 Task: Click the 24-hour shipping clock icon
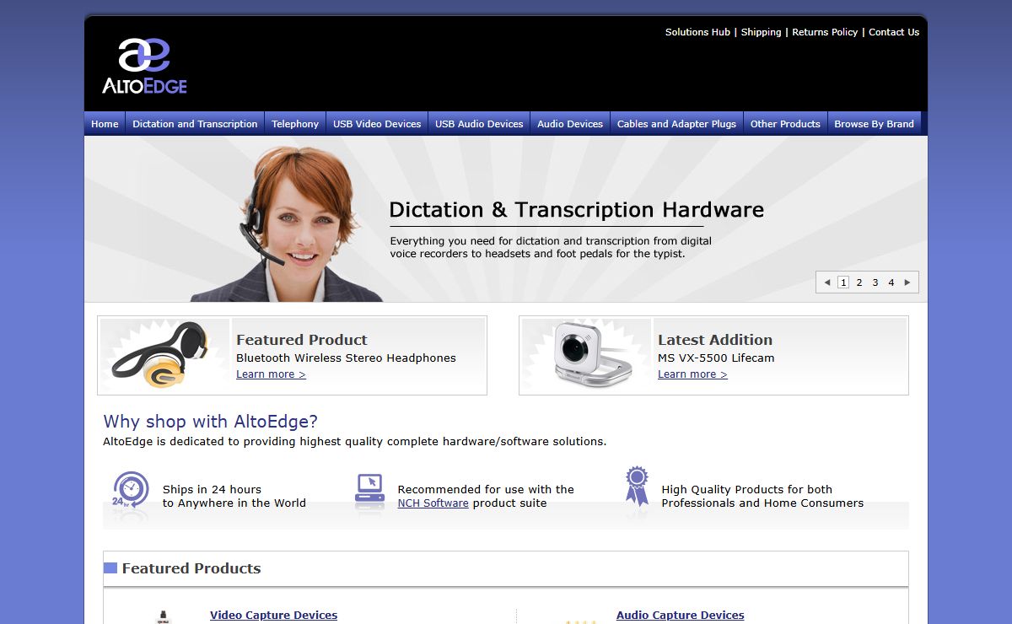[130, 490]
